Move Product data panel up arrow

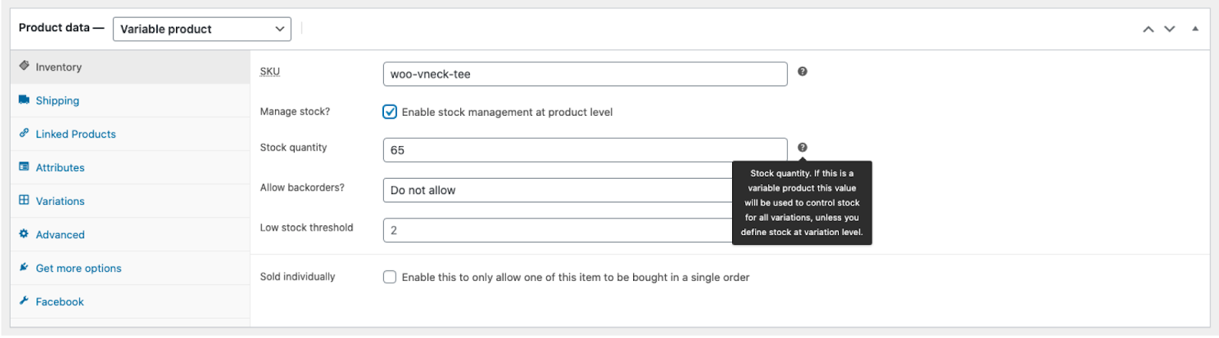1148,29
